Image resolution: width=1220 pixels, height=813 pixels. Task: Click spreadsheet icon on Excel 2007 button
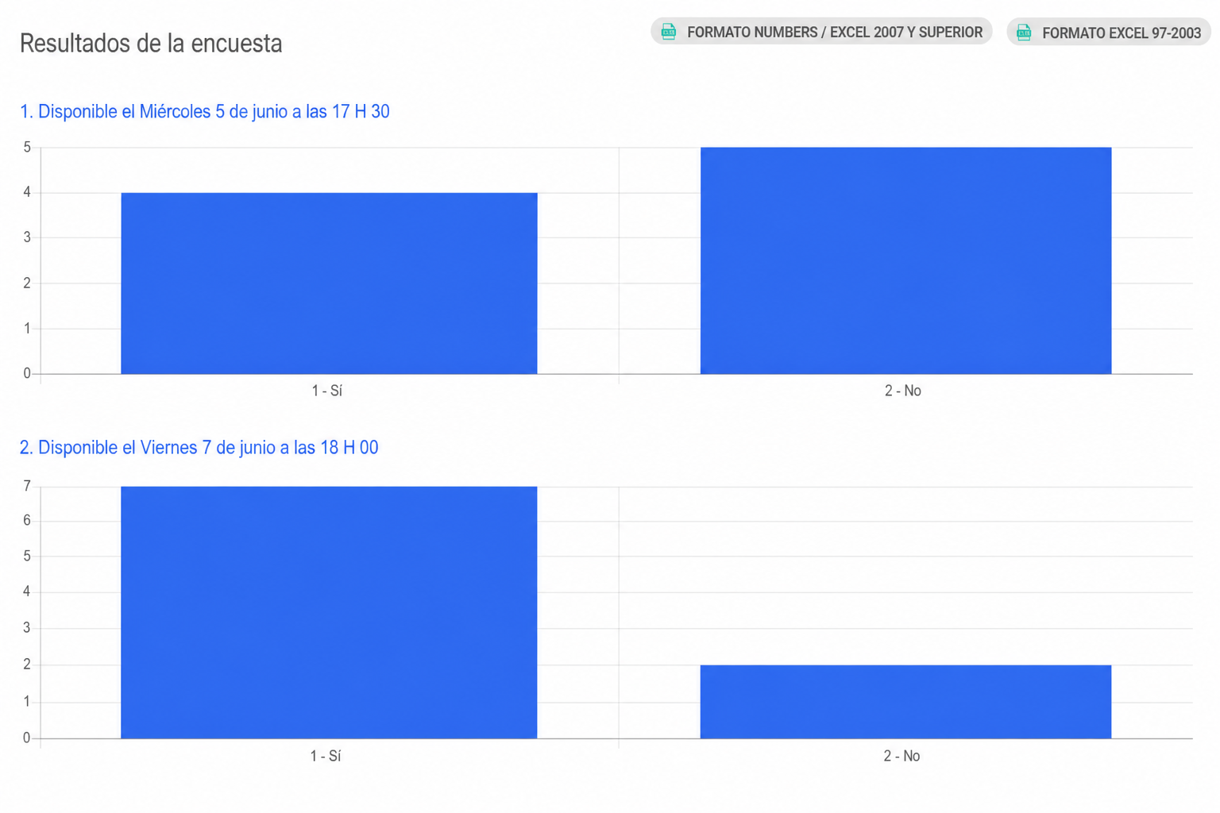pos(669,32)
